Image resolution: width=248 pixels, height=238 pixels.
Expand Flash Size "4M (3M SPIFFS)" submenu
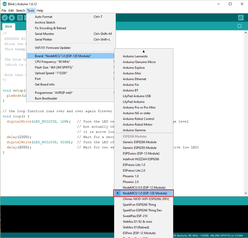71,67
